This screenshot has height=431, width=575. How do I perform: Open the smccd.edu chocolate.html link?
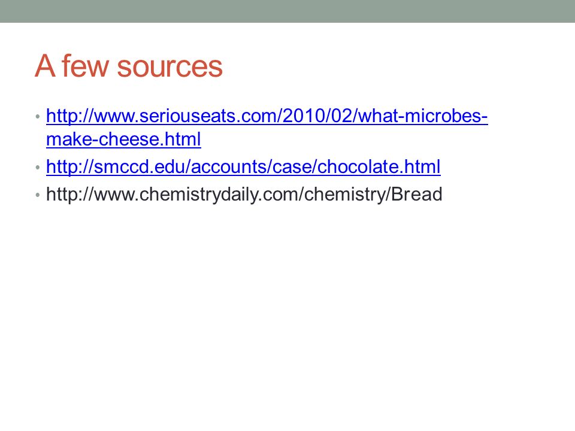243,167
